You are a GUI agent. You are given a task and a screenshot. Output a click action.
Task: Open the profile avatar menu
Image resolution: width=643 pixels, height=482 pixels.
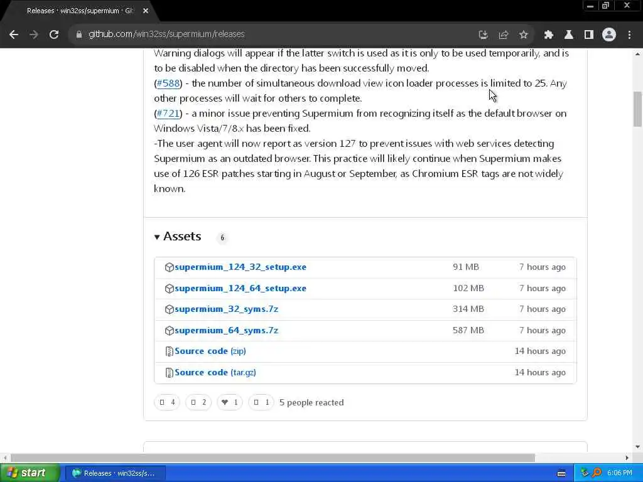pos(609,35)
